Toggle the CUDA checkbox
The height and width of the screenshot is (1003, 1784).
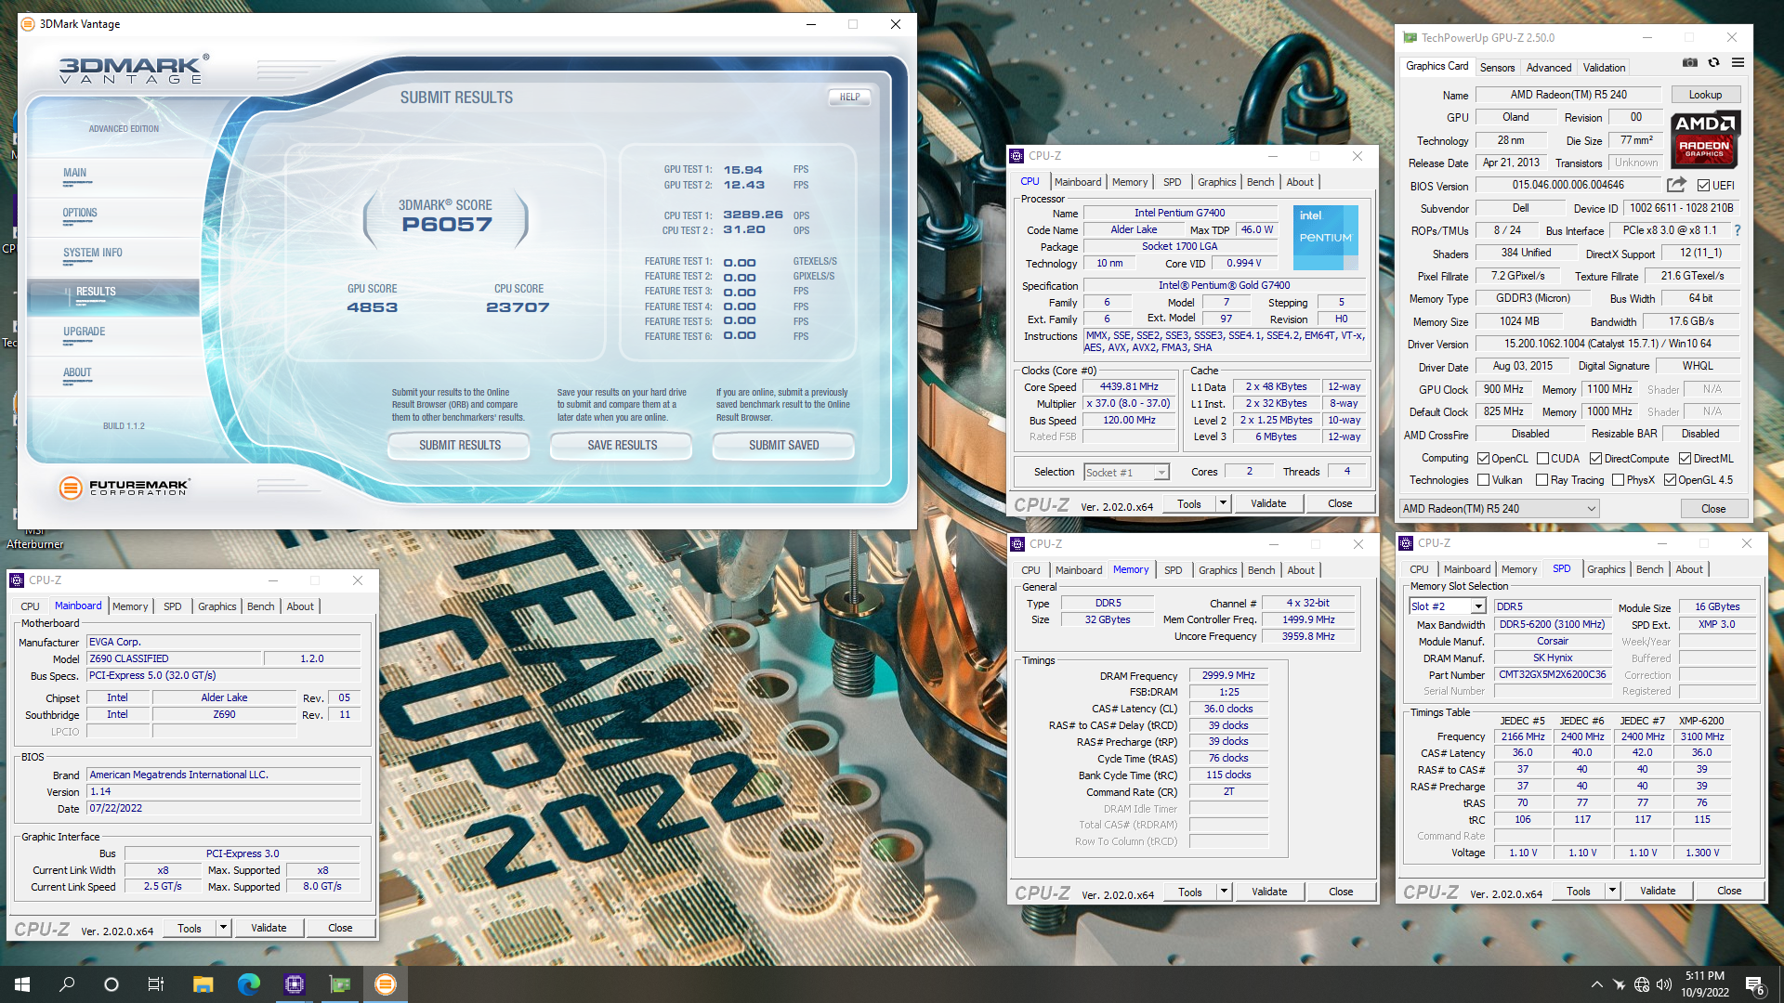[1542, 459]
